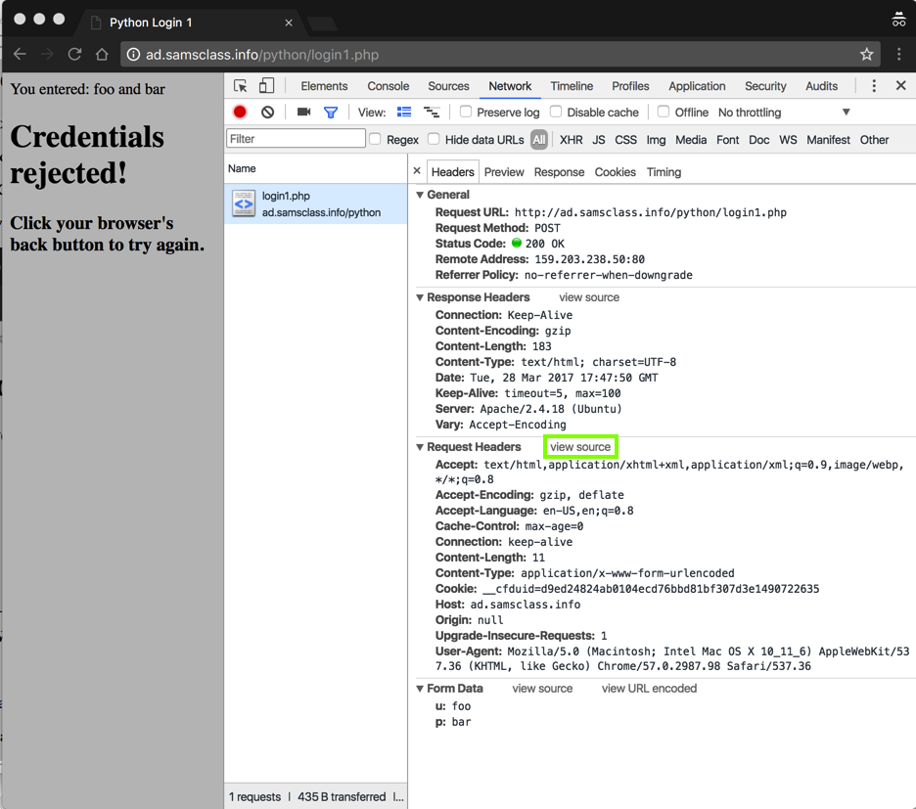
Task: Open the Console panel
Action: (x=388, y=86)
